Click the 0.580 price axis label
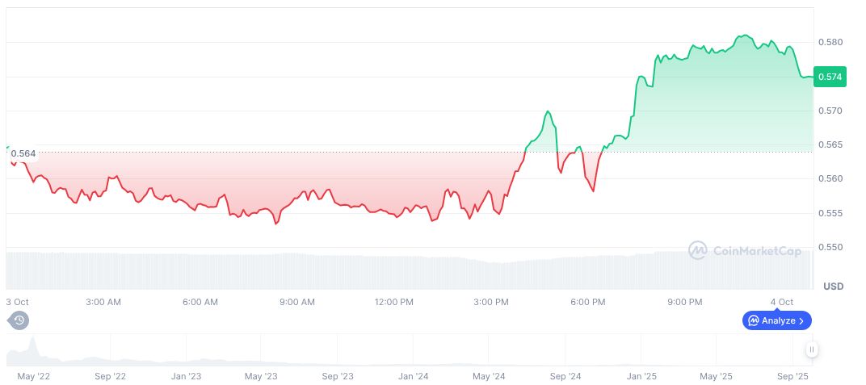Screen dimensions: 866x385 pyautogui.click(x=830, y=42)
